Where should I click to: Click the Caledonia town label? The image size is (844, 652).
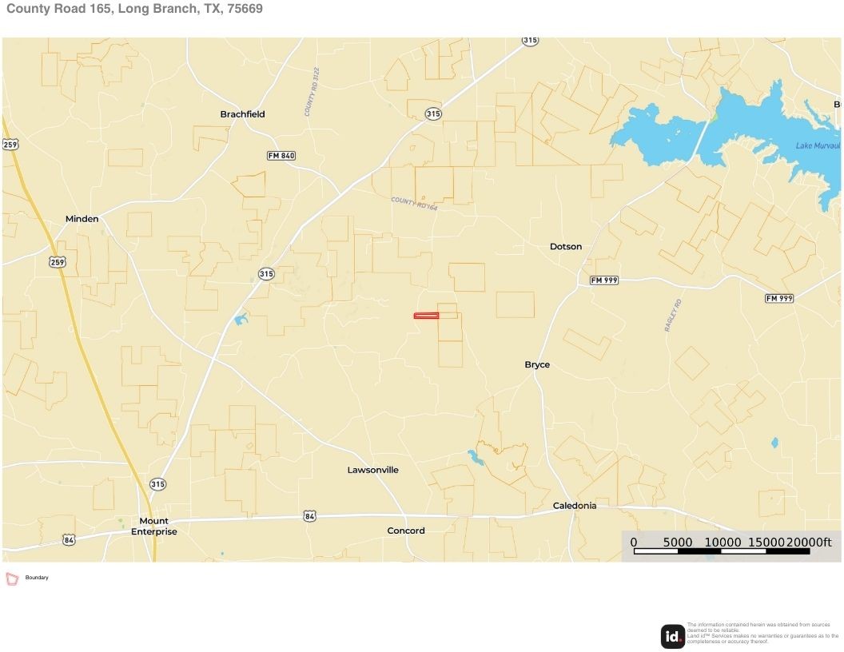(575, 506)
